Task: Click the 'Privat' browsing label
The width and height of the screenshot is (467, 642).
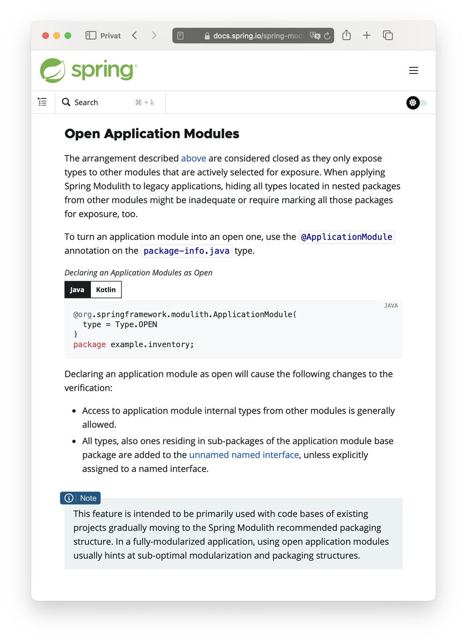Action: point(111,36)
